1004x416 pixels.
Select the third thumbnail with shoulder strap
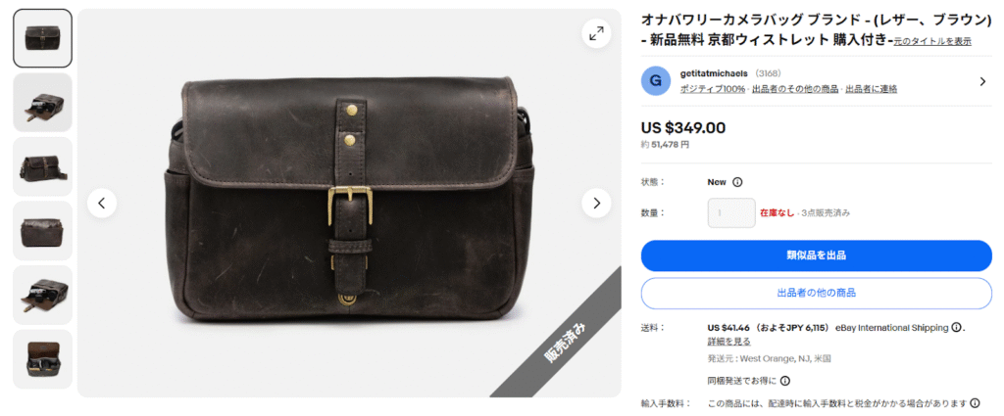click(43, 166)
